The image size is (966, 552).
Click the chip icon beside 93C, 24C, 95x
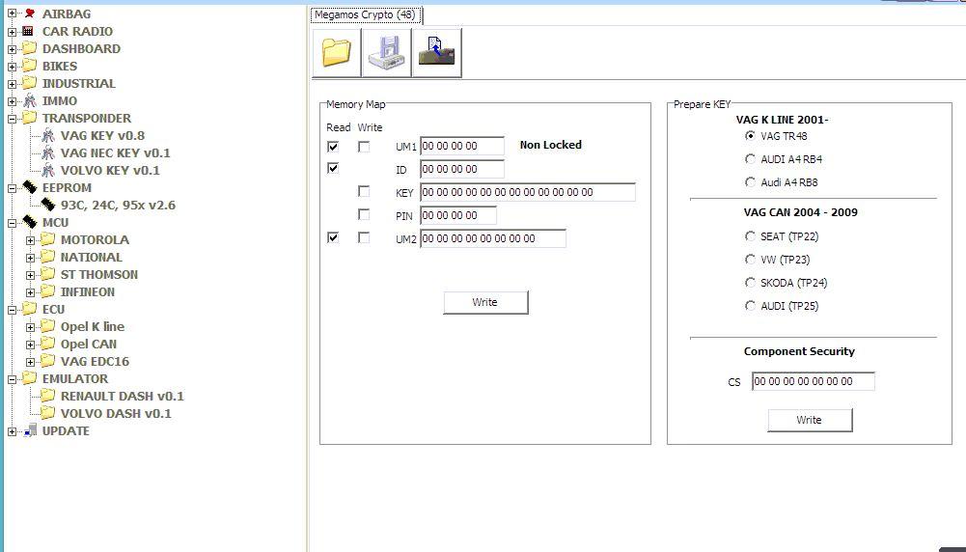click(x=47, y=205)
